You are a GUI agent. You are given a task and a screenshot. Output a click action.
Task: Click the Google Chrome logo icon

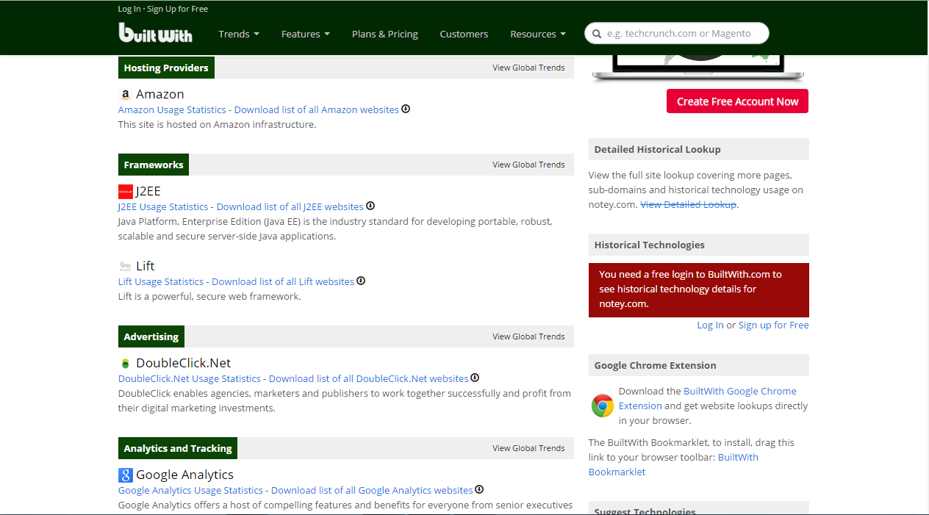(x=603, y=406)
